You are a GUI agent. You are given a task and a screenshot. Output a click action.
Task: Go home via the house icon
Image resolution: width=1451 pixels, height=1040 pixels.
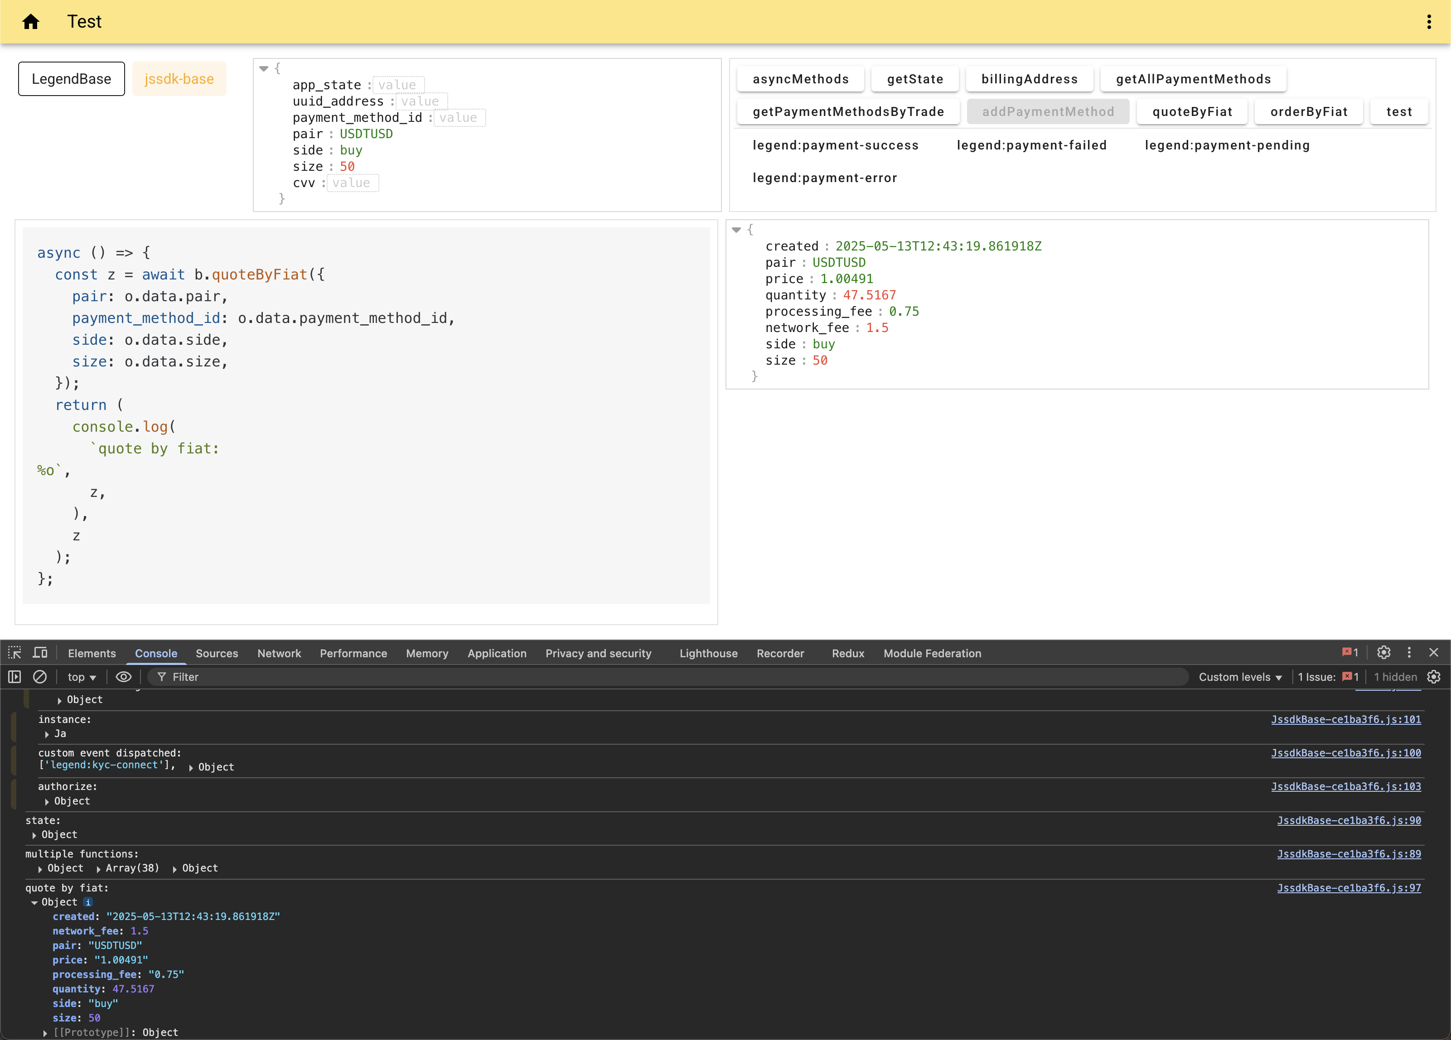coord(31,22)
